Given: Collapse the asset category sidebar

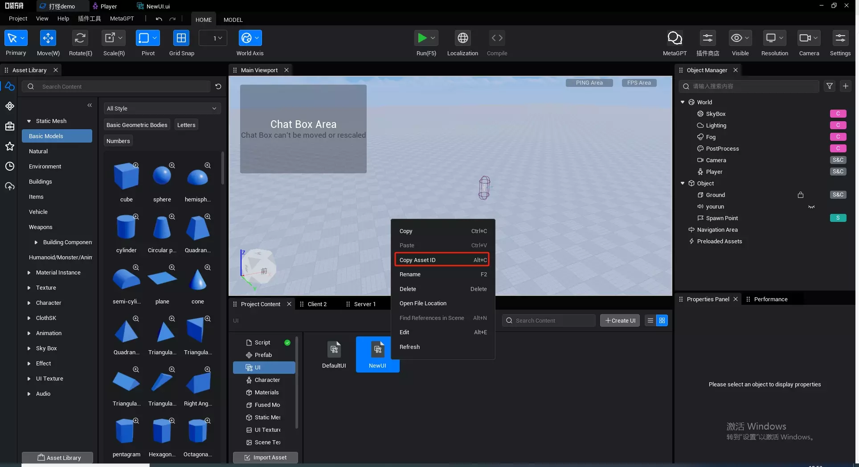Looking at the screenshot, I should pyautogui.click(x=90, y=105).
